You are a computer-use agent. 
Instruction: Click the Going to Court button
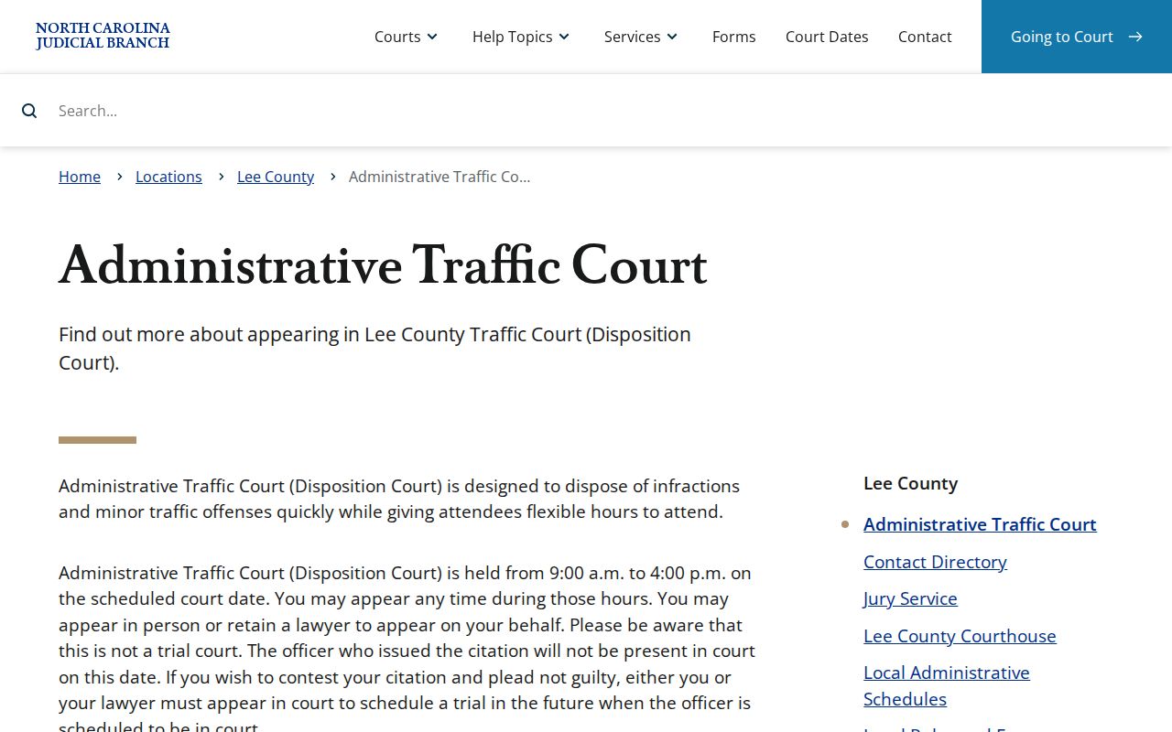tap(1077, 37)
